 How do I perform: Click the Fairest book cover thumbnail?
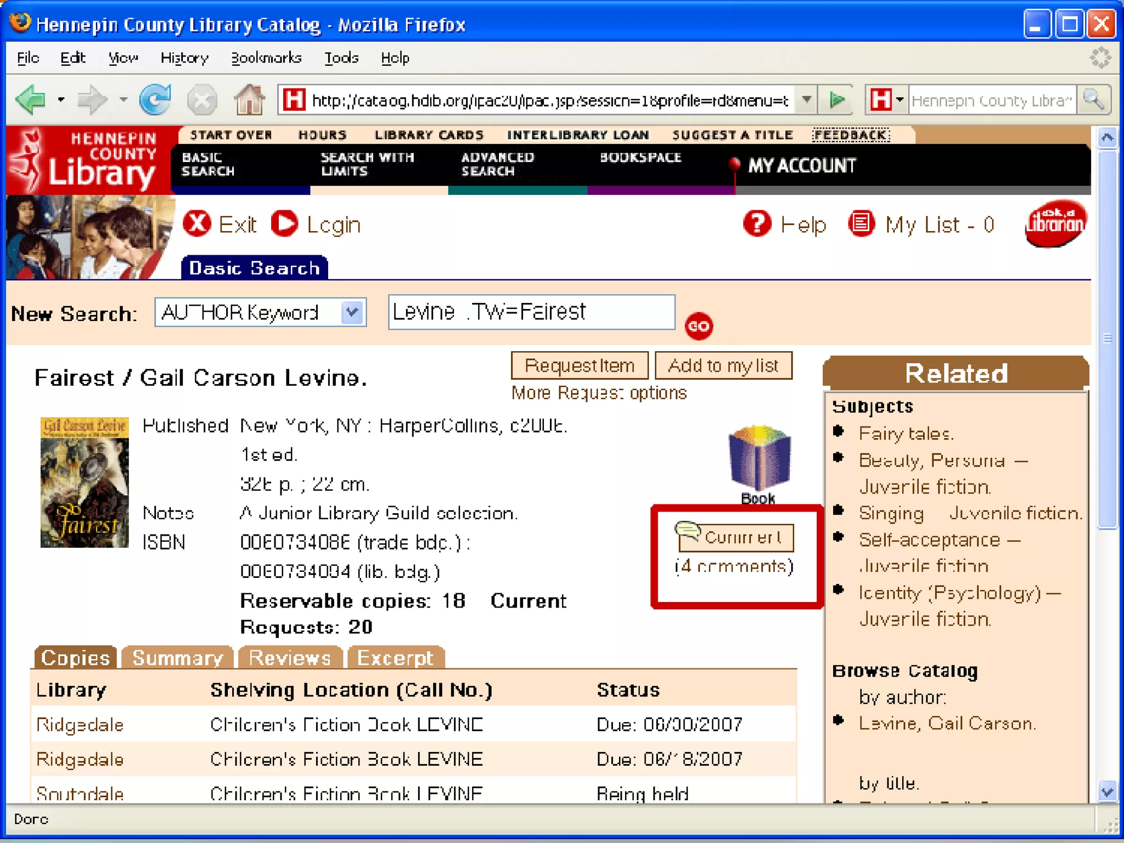click(85, 482)
